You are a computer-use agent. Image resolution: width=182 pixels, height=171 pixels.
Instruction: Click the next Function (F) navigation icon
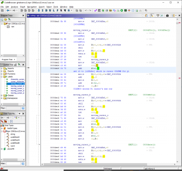[x=57, y=10]
